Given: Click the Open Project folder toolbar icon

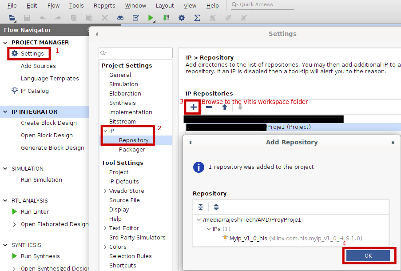Looking at the screenshot, I should (12, 18).
